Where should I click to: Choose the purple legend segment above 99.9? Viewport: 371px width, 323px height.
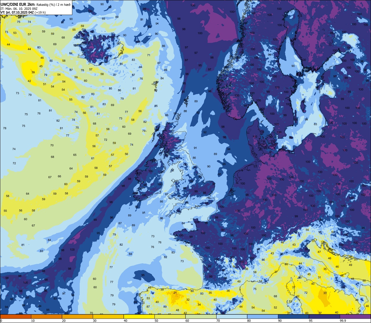[355, 316]
